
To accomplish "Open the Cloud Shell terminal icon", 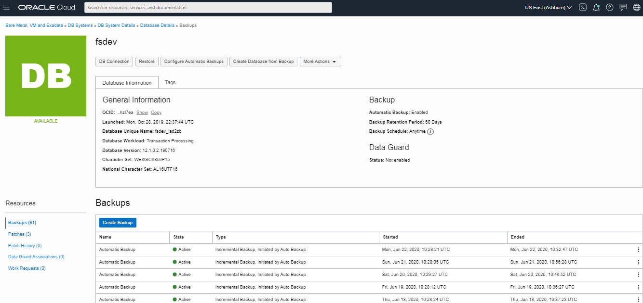I will pyautogui.click(x=583, y=7).
